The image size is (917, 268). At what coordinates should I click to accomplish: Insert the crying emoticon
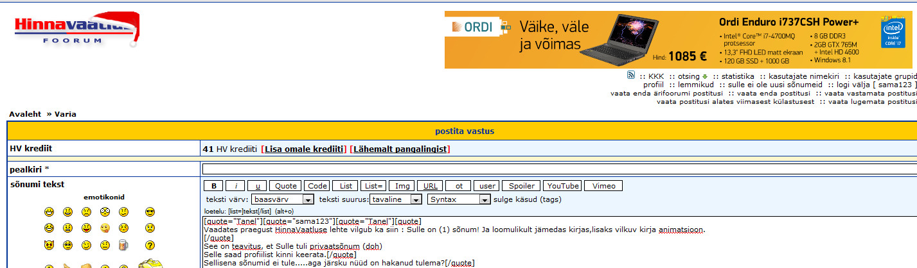pos(150,228)
